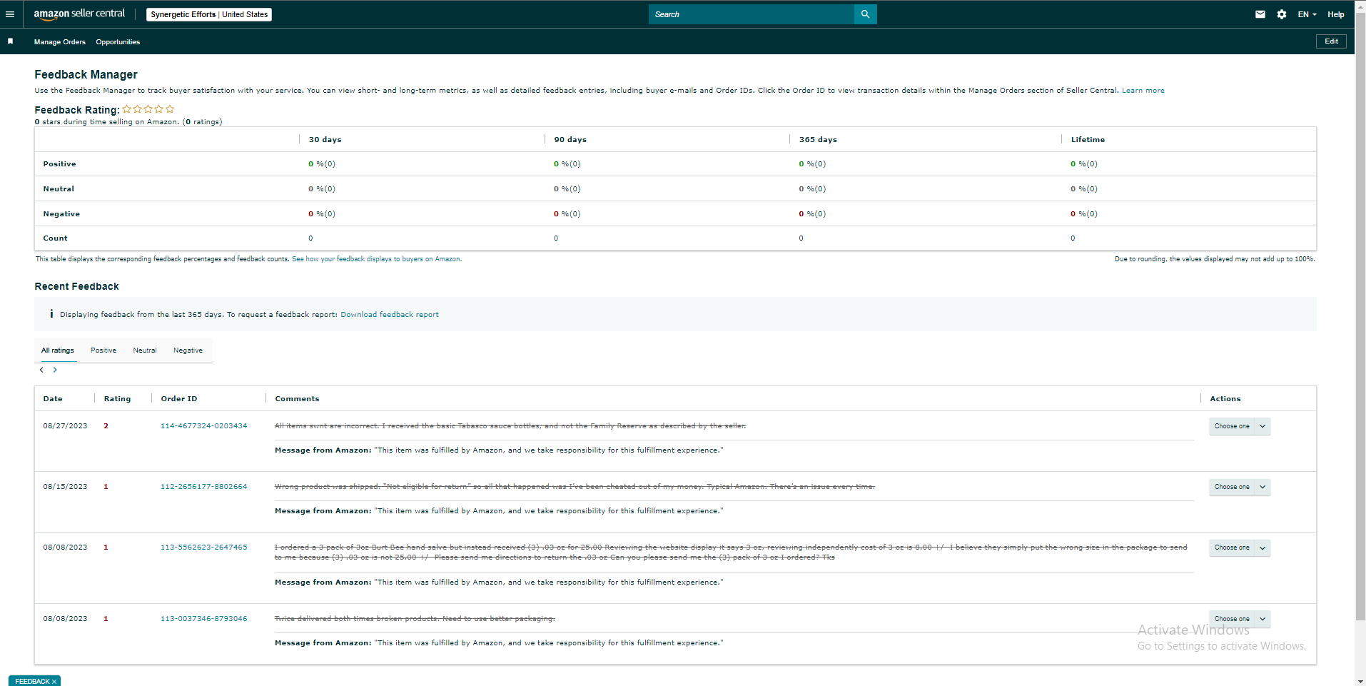
Task: Open order 113-5562623-2647465
Action: click(x=204, y=548)
